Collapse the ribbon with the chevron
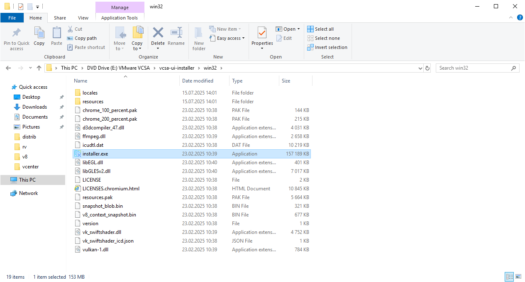 click(x=511, y=17)
